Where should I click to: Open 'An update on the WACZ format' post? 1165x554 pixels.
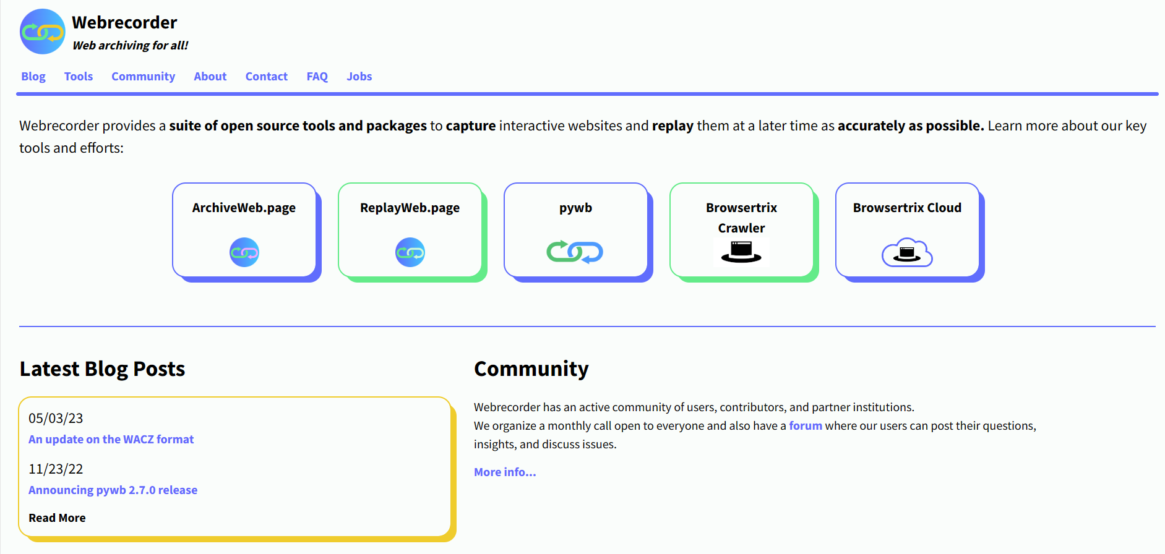(111, 439)
